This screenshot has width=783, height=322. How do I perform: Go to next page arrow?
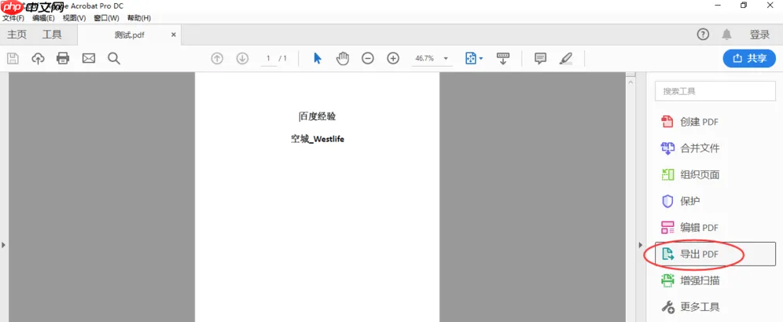242,58
